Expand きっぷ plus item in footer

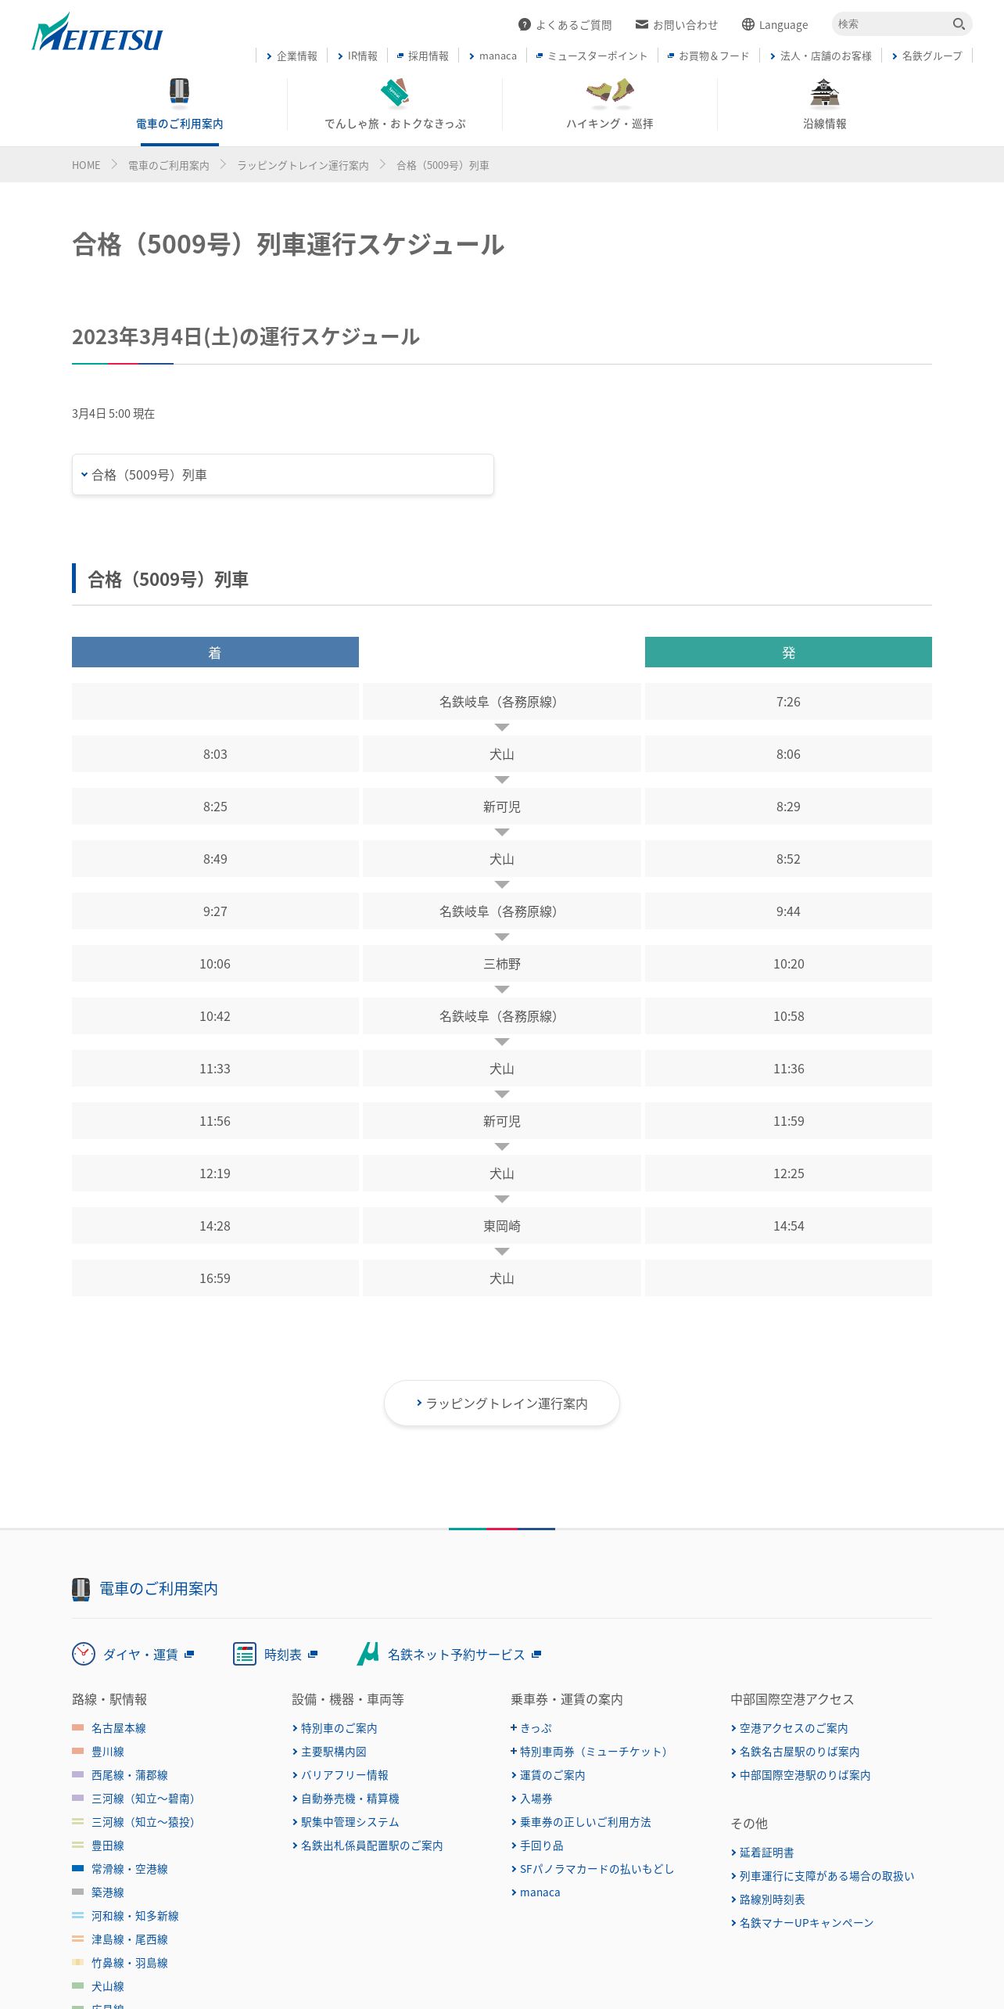532,1728
